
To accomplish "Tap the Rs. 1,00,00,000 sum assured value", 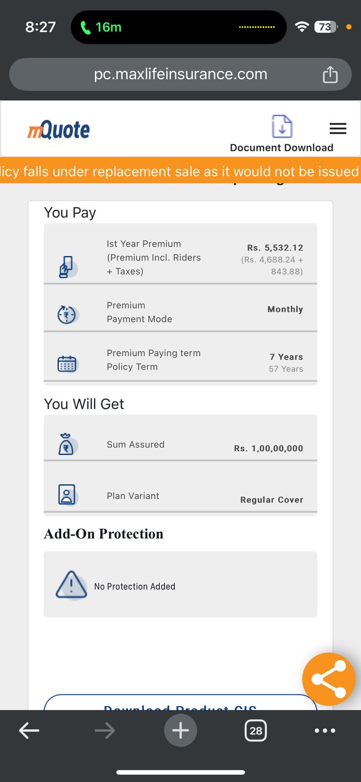I will click(269, 448).
